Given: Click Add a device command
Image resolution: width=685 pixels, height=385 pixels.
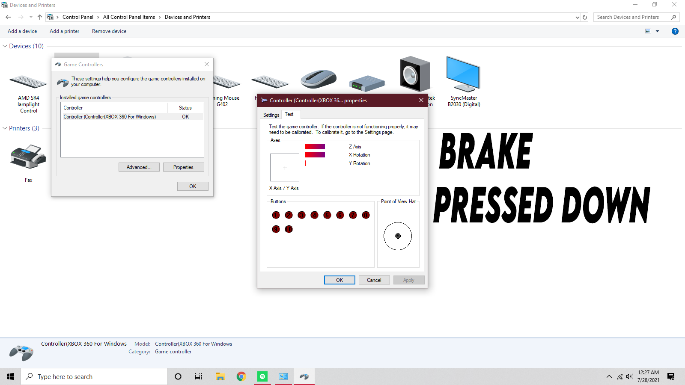Looking at the screenshot, I should [22, 31].
